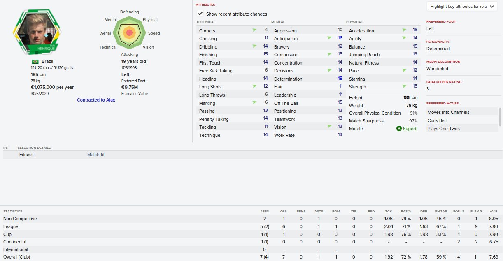
Task: Open Highlight key attributes for role dropdown
Action: click(x=462, y=7)
